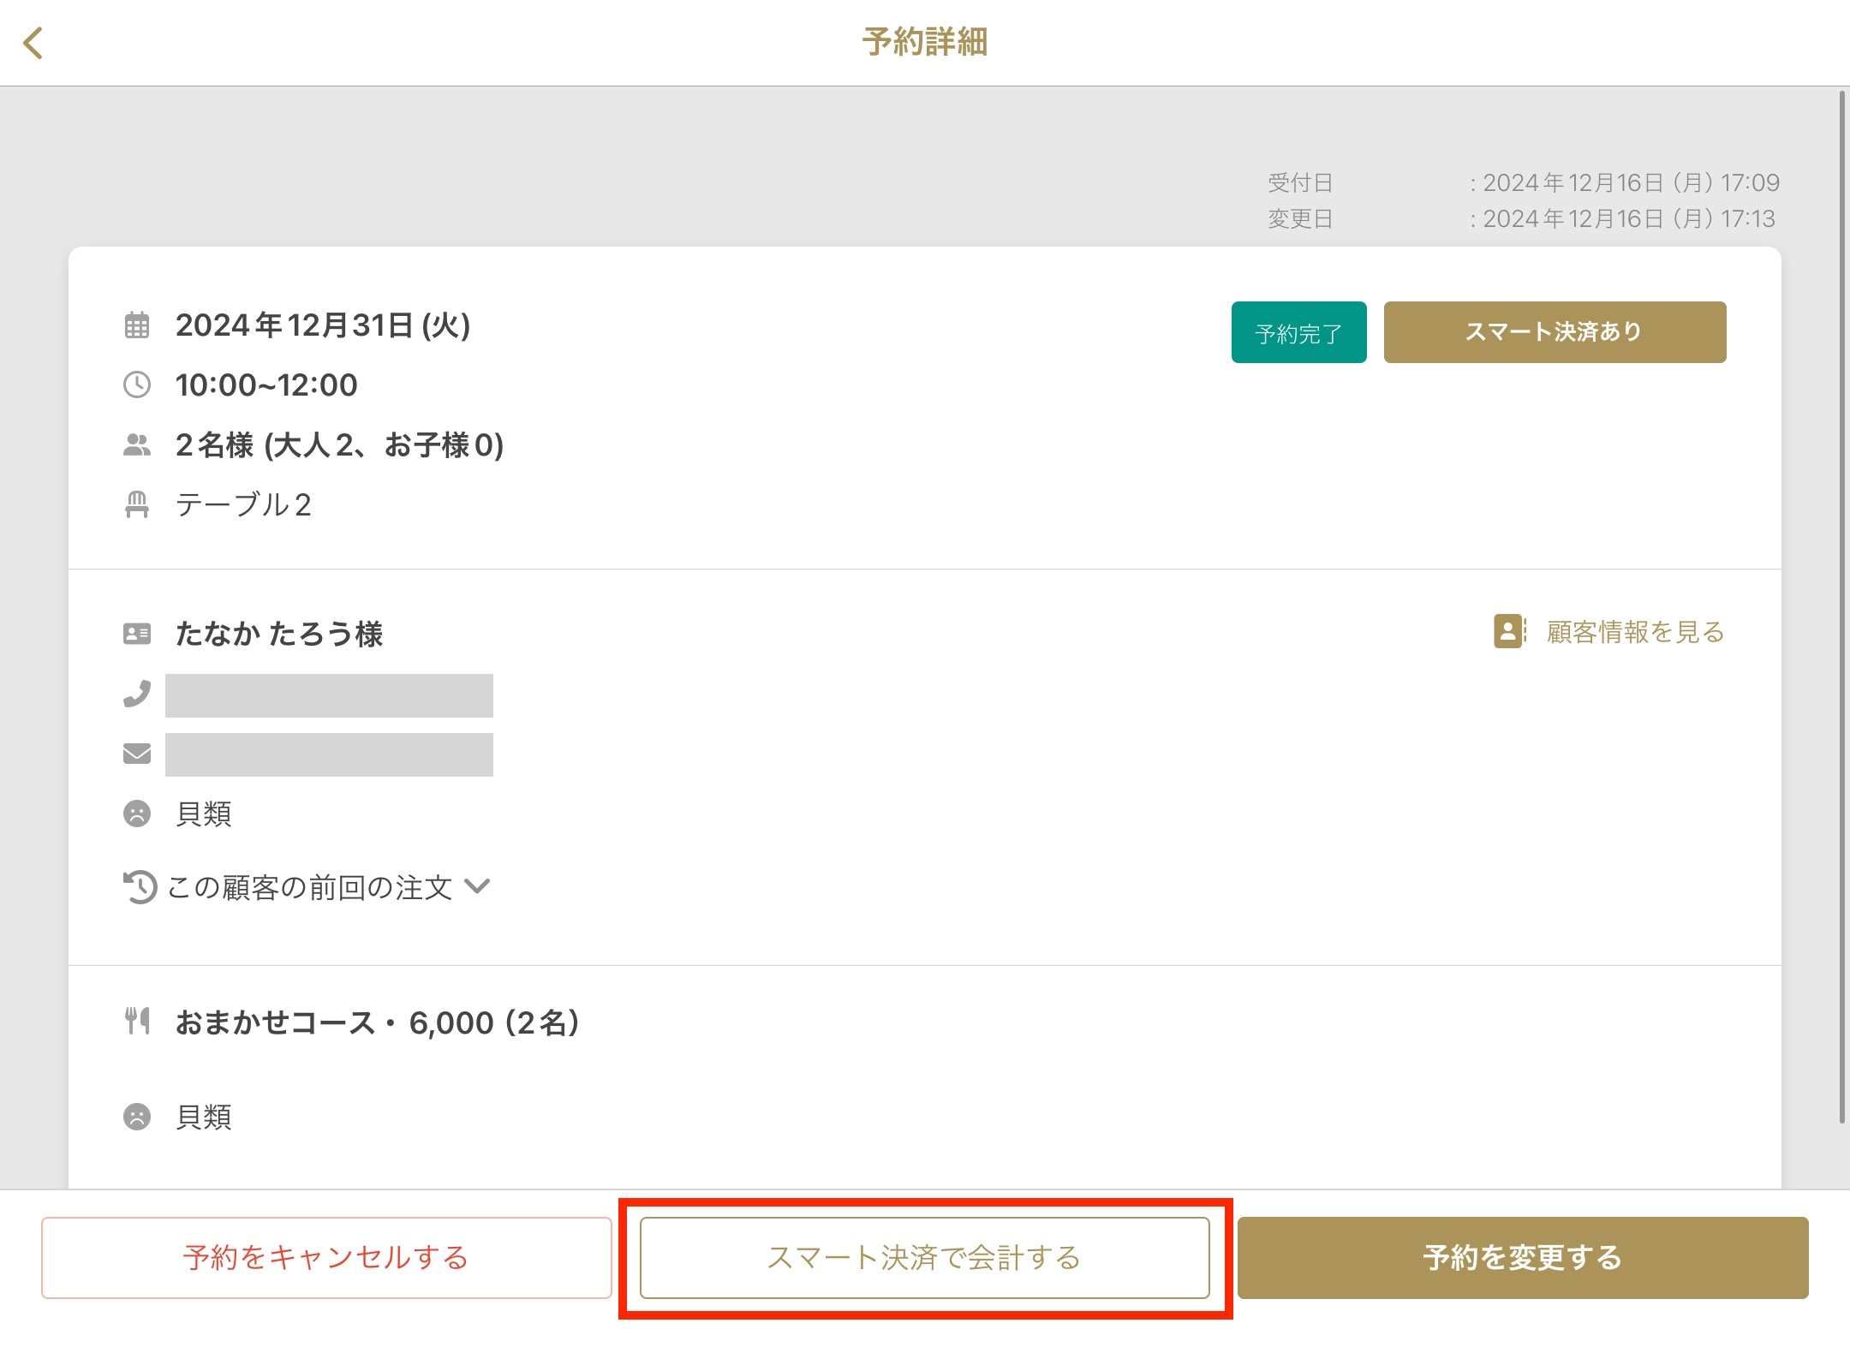Viewport: 1850px width, 1353px height.
Task: Click the phone icon in customer section
Action: point(137,694)
